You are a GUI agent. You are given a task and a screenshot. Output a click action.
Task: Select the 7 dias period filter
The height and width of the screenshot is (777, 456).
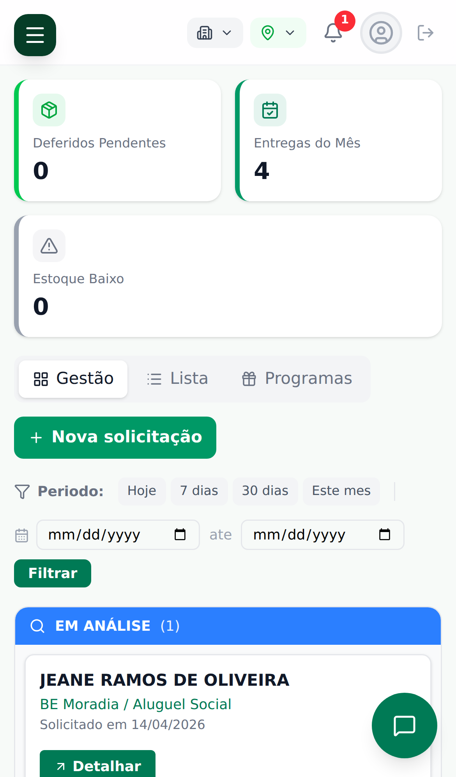click(199, 491)
